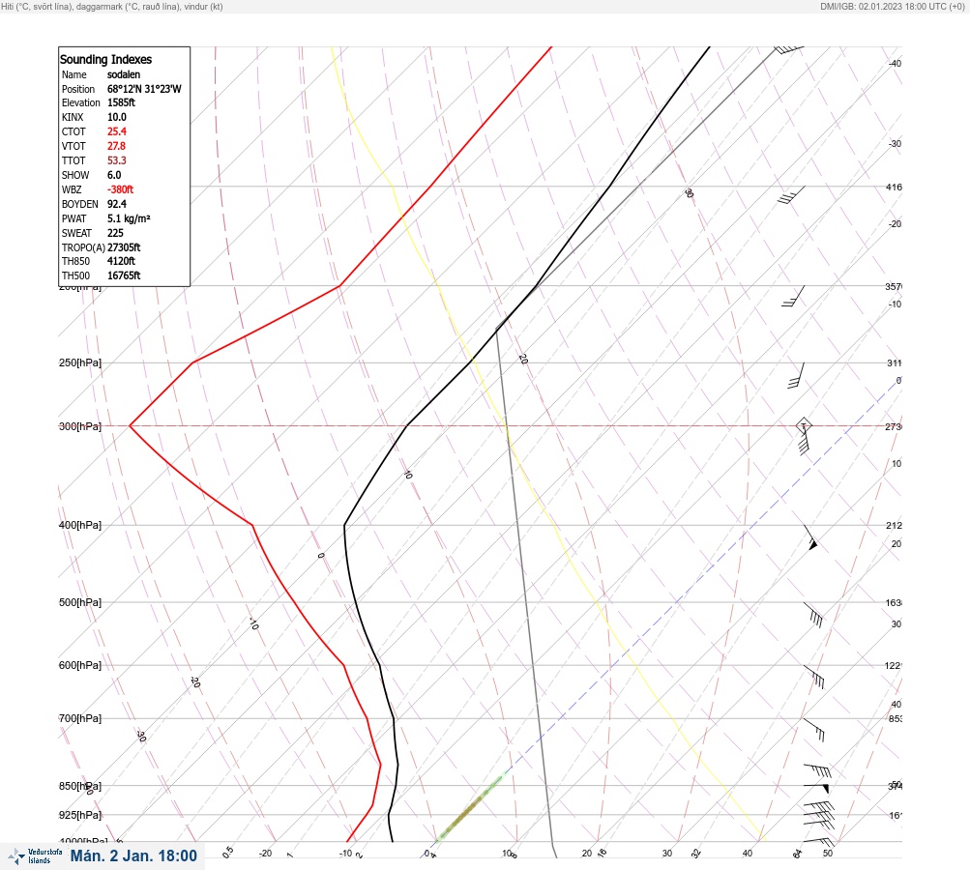Click the Elevation value 1585ft

click(x=121, y=102)
